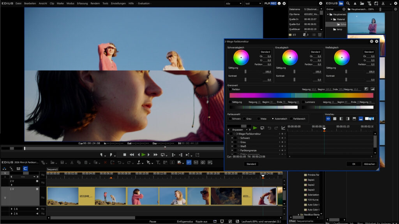The width and height of the screenshot is (399, 224).
Task: Collapse the Material folder in the bin tree
Action: point(331,19)
